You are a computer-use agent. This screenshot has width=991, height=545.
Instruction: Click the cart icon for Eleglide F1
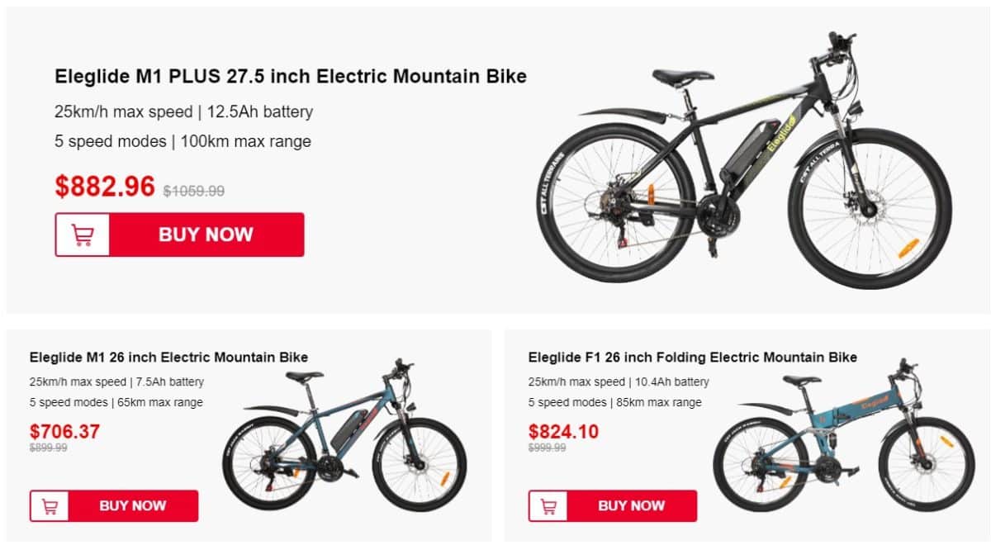tap(548, 506)
